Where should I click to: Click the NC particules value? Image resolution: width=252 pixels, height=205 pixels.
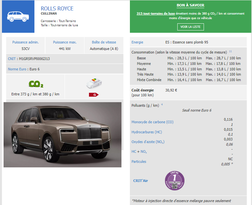[230, 159]
